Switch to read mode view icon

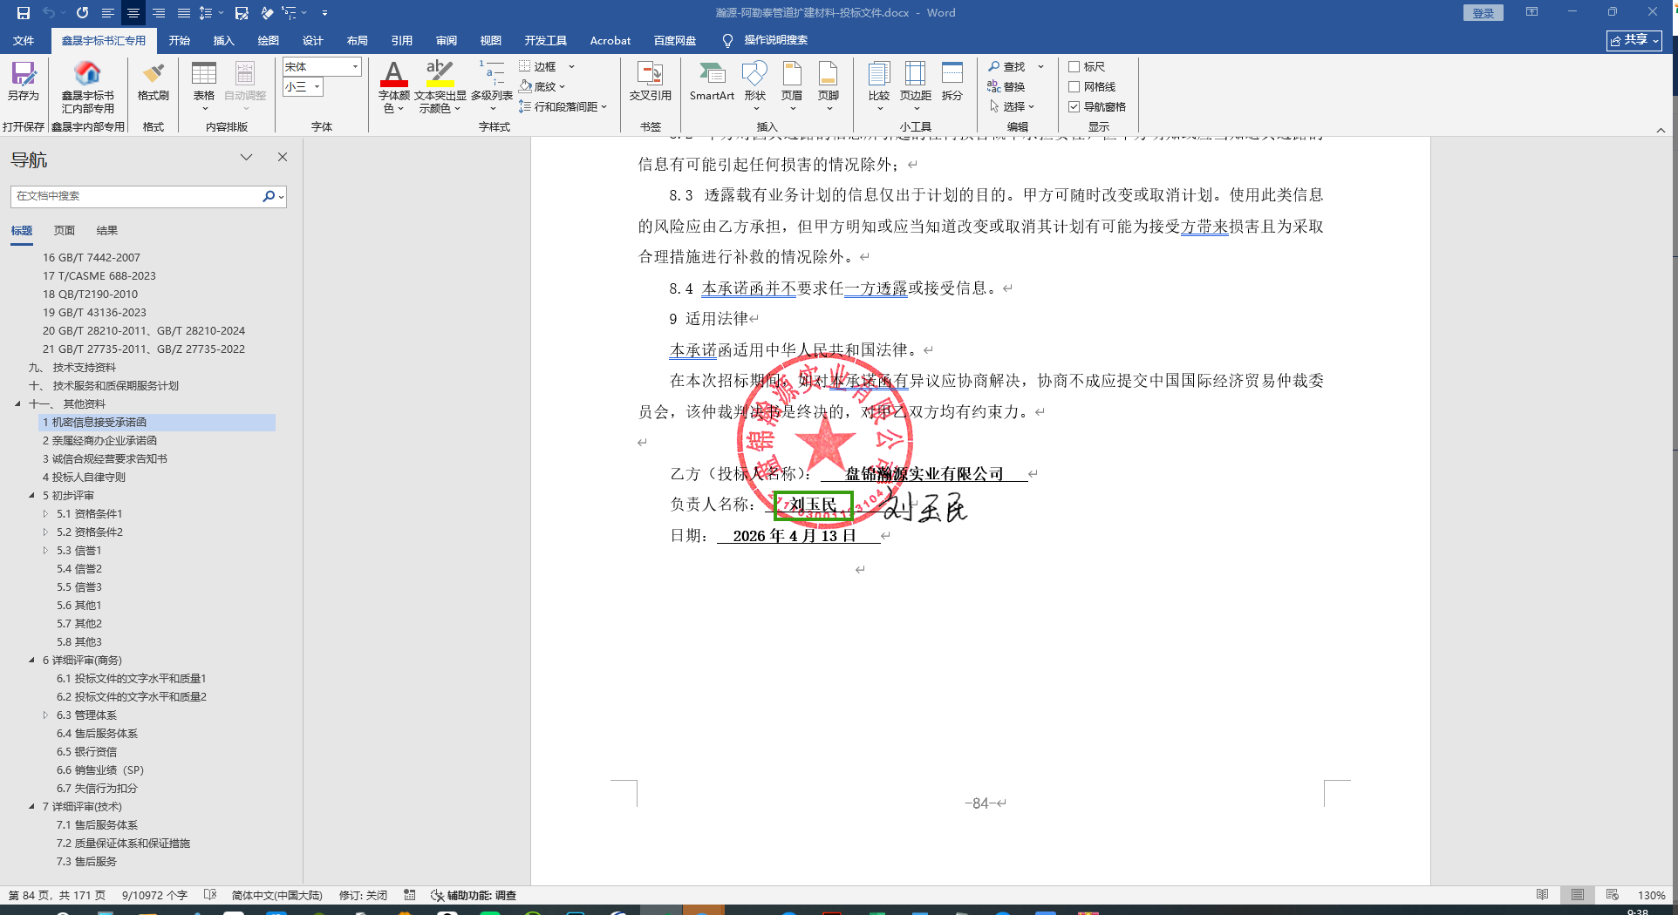(1542, 895)
